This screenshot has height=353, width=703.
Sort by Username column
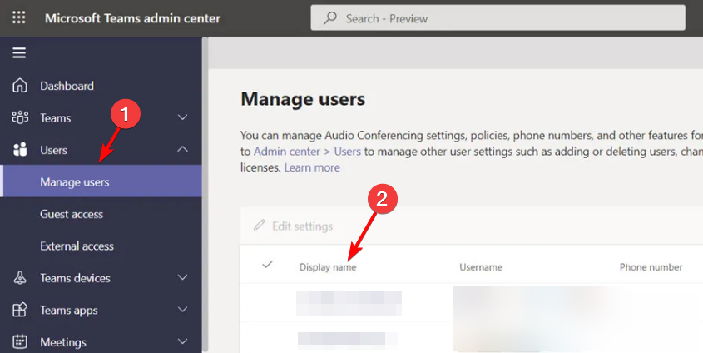[x=481, y=267]
